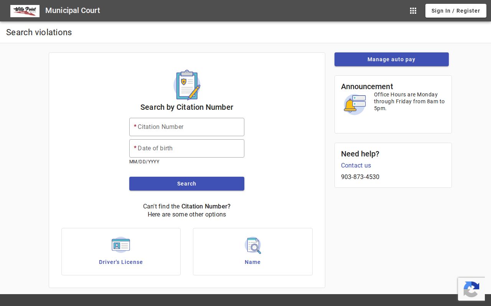
Task: Click the announcement bell icon
Action: (355, 104)
